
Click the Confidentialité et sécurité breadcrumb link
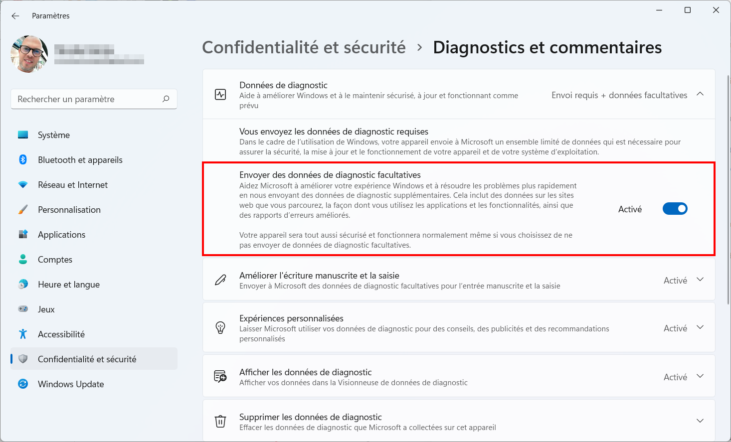[x=304, y=47]
